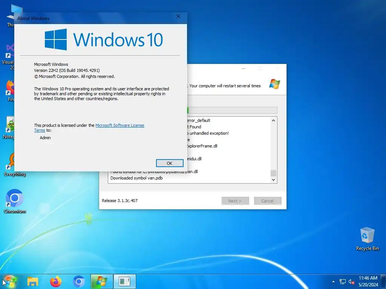The width and height of the screenshot is (386, 289).
Task: Click the 'Admin' licensee name
Action: click(45, 138)
